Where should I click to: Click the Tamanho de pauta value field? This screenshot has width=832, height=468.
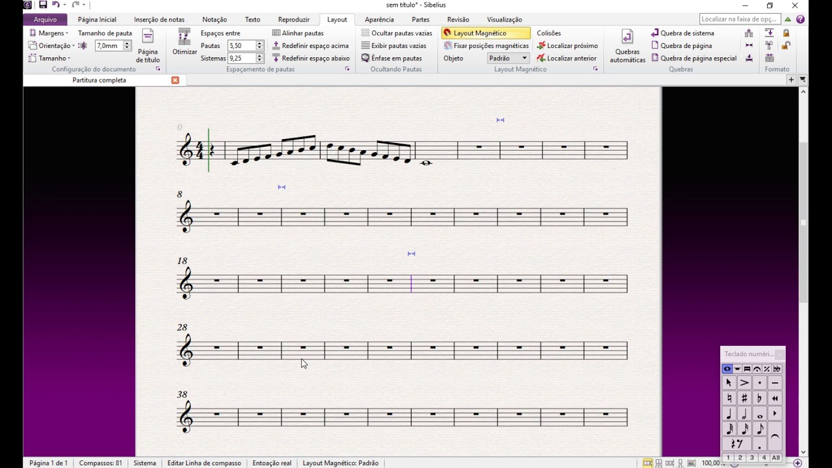click(x=109, y=45)
